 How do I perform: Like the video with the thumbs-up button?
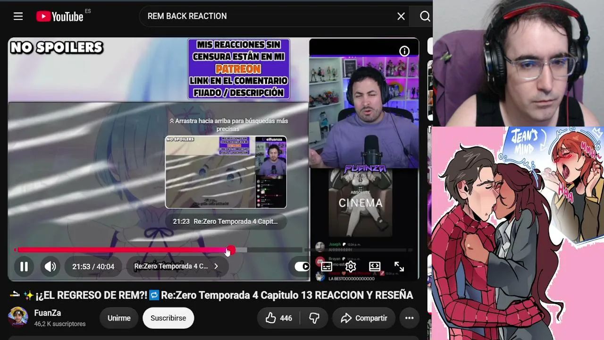click(x=278, y=318)
